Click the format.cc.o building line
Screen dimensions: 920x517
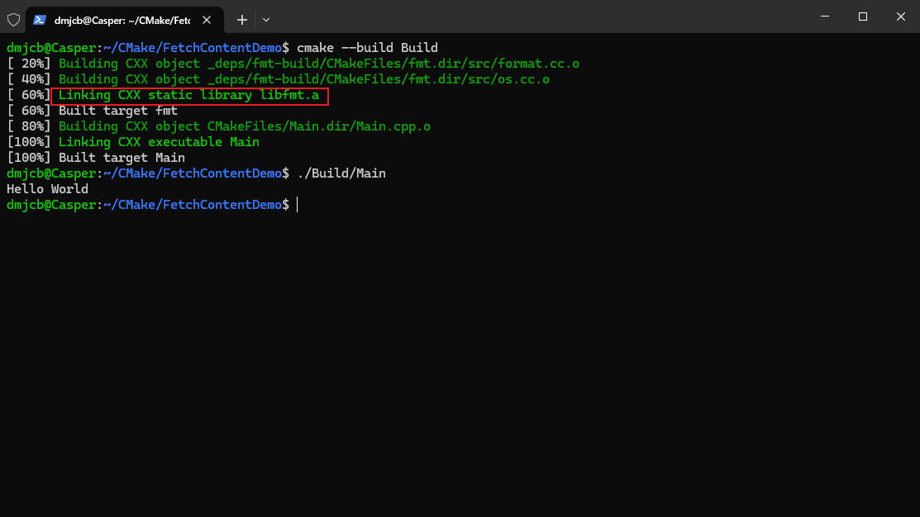293,64
